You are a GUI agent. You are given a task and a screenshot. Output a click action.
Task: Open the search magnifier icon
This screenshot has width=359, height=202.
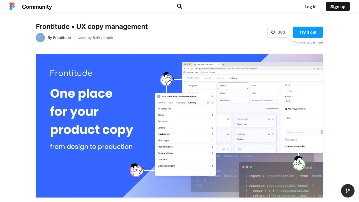point(179,6)
